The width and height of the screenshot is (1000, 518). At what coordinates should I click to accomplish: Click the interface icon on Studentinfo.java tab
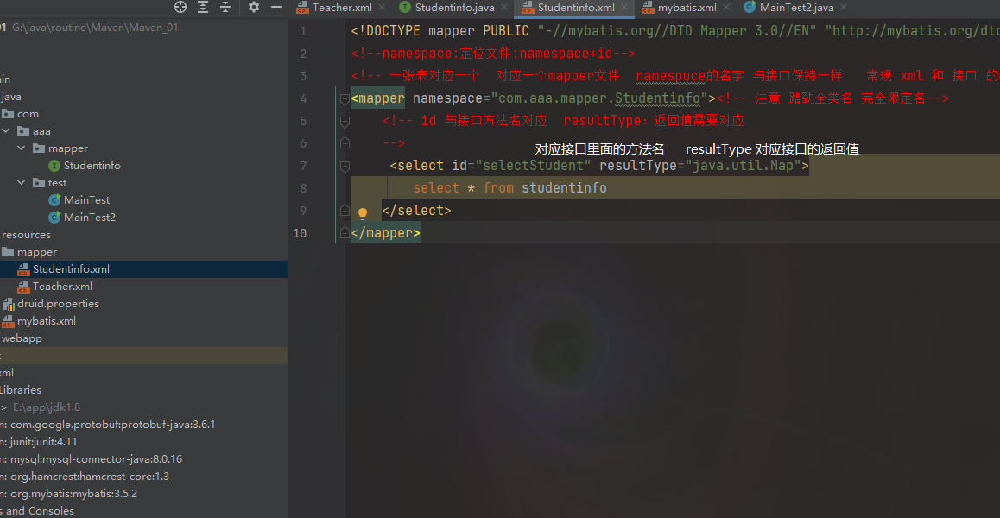pos(404,8)
